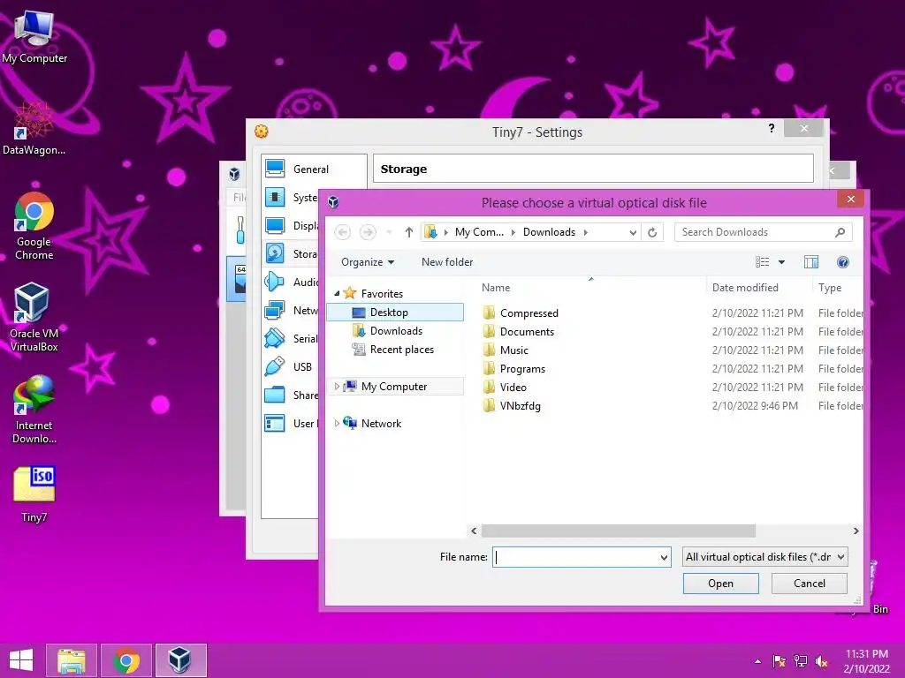Select My Computer in navigation pane

[393, 387]
